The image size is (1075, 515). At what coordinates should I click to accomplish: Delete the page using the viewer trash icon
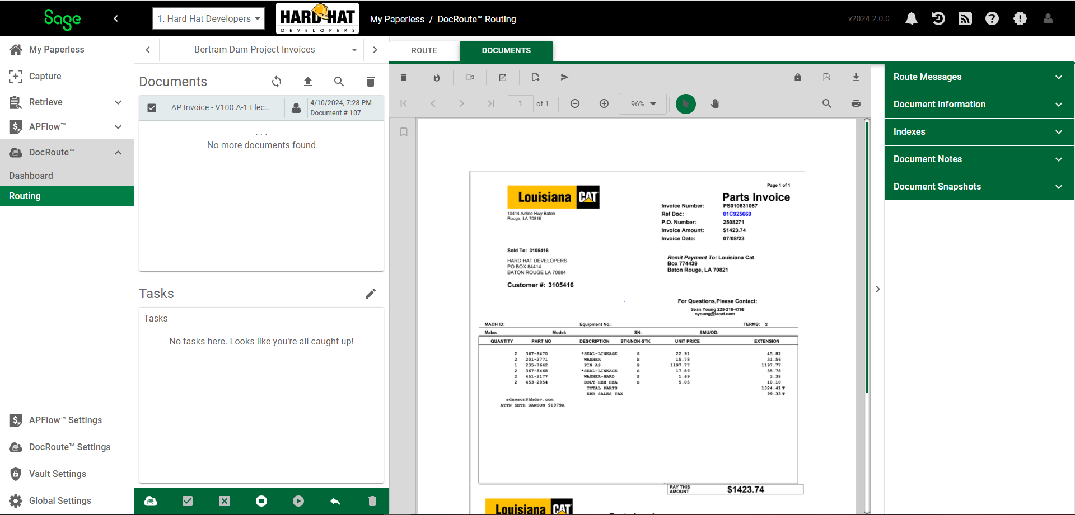404,77
